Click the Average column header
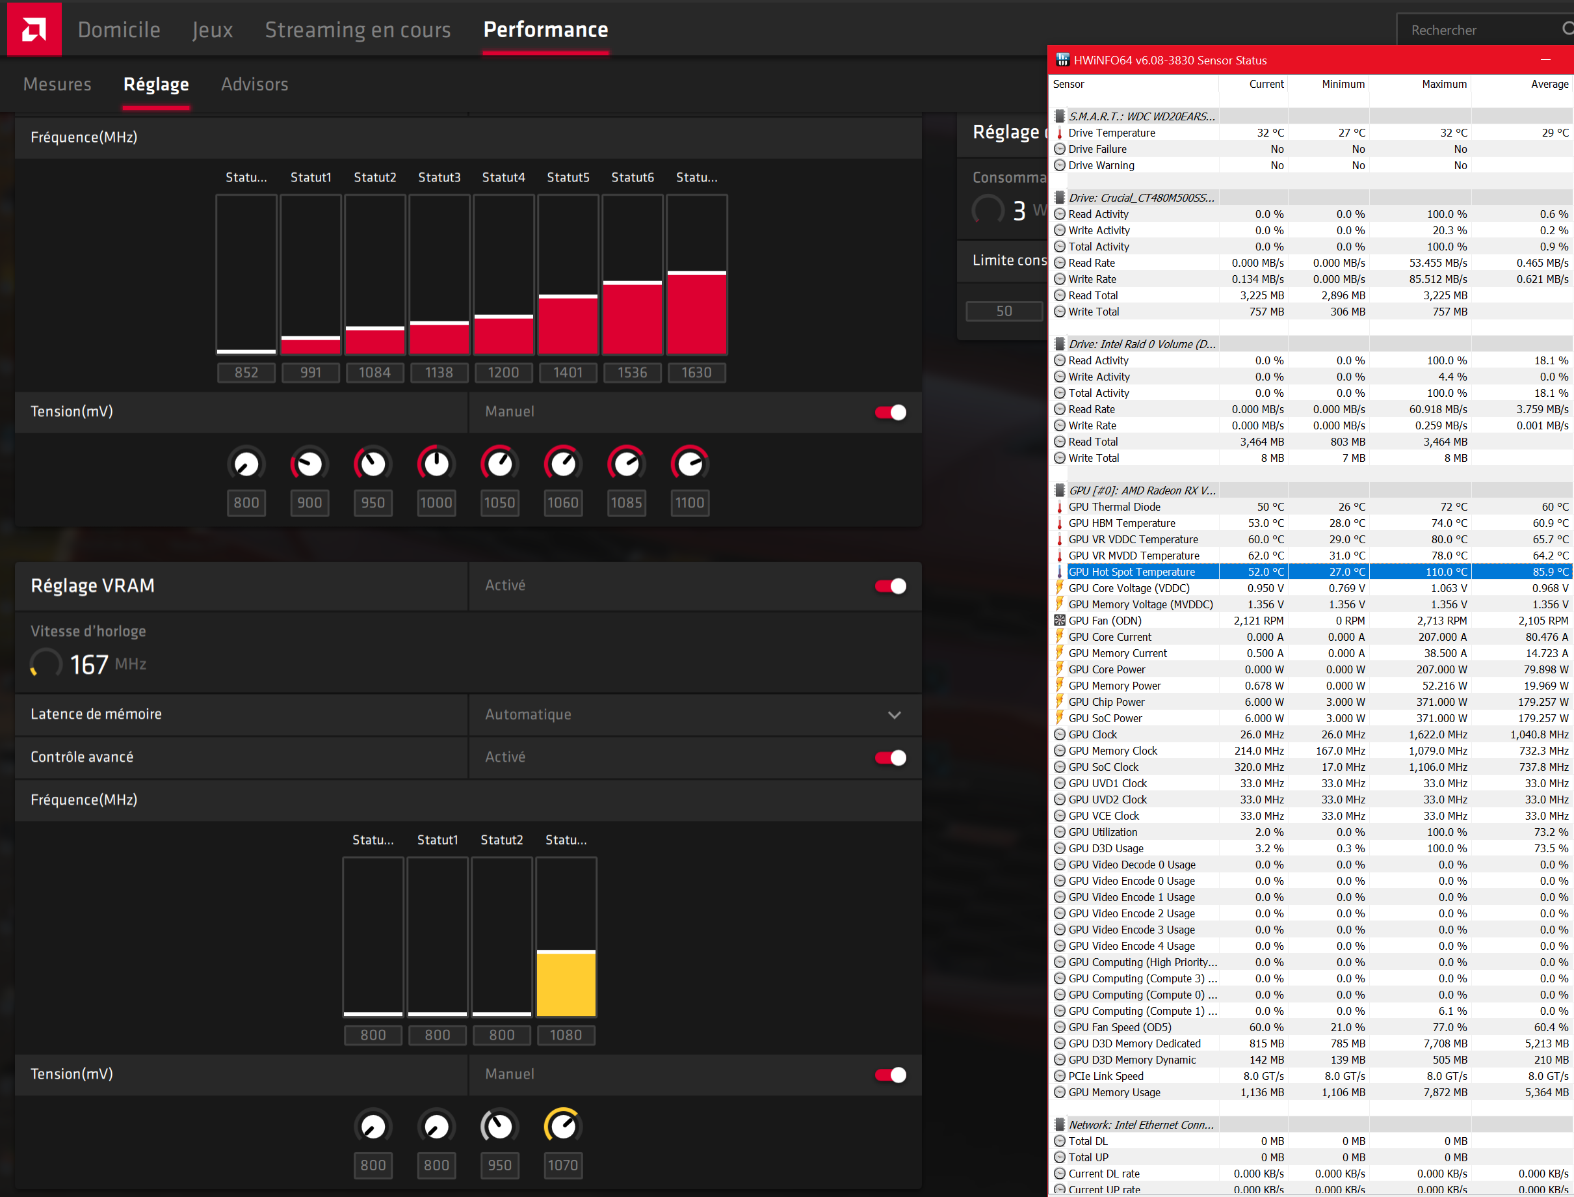The image size is (1574, 1197). click(1549, 84)
